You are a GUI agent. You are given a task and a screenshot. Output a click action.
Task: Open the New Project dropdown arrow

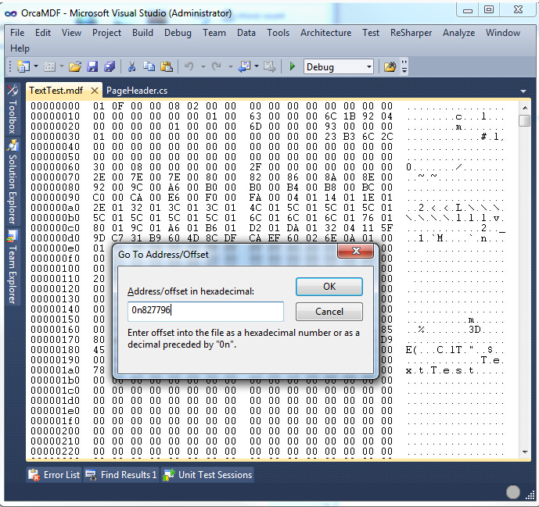[36, 66]
